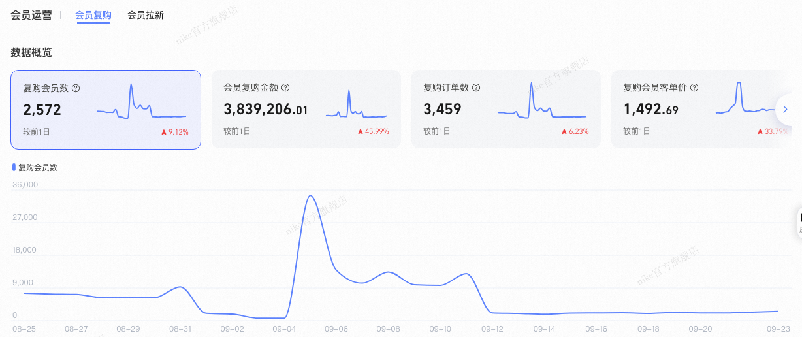Open the 会员拉新 tab
The image size is (802, 337).
(146, 15)
